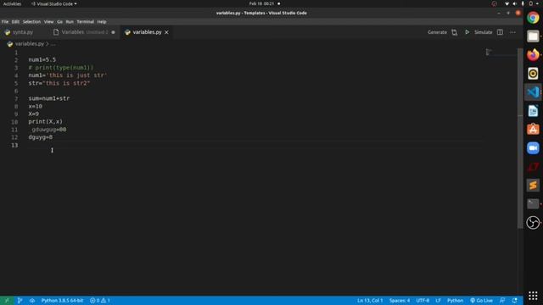Open the Edit menu
The image size is (543, 305).
coord(15,22)
